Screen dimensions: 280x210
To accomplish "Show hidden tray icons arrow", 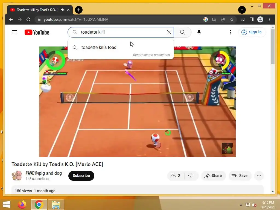I will 241,205.
